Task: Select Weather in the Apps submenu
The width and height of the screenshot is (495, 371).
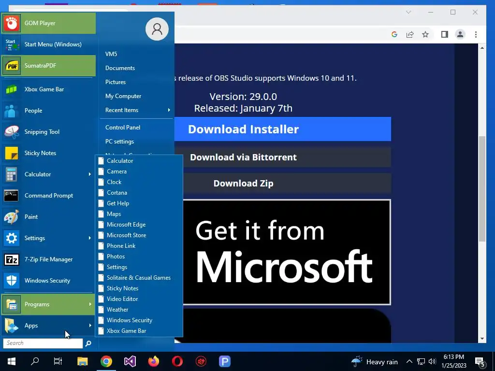Action: 139,310
